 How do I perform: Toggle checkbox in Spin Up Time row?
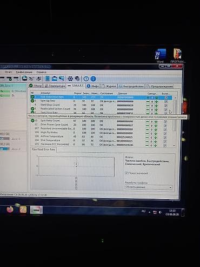pyautogui.click(x=166, y=102)
